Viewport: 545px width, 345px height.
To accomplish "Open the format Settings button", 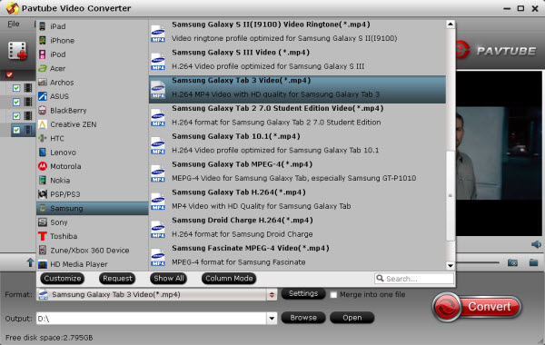I will coord(303,293).
